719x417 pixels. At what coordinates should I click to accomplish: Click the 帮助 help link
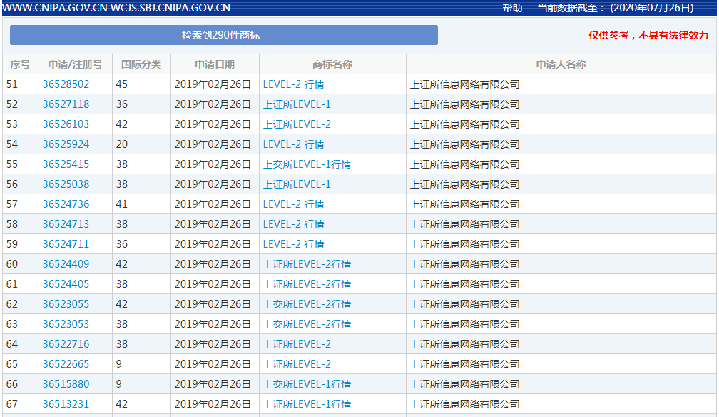512,8
